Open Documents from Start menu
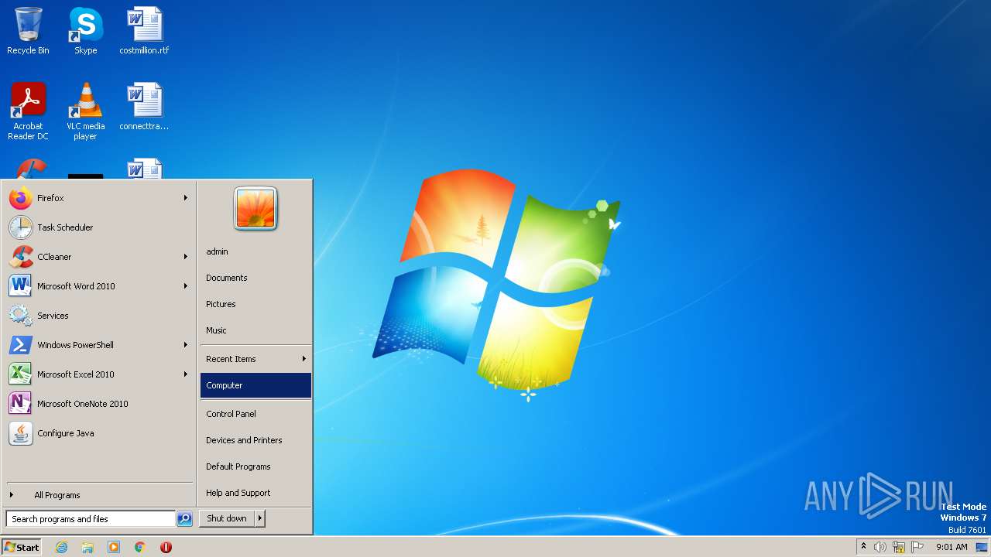 pyautogui.click(x=255, y=278)
